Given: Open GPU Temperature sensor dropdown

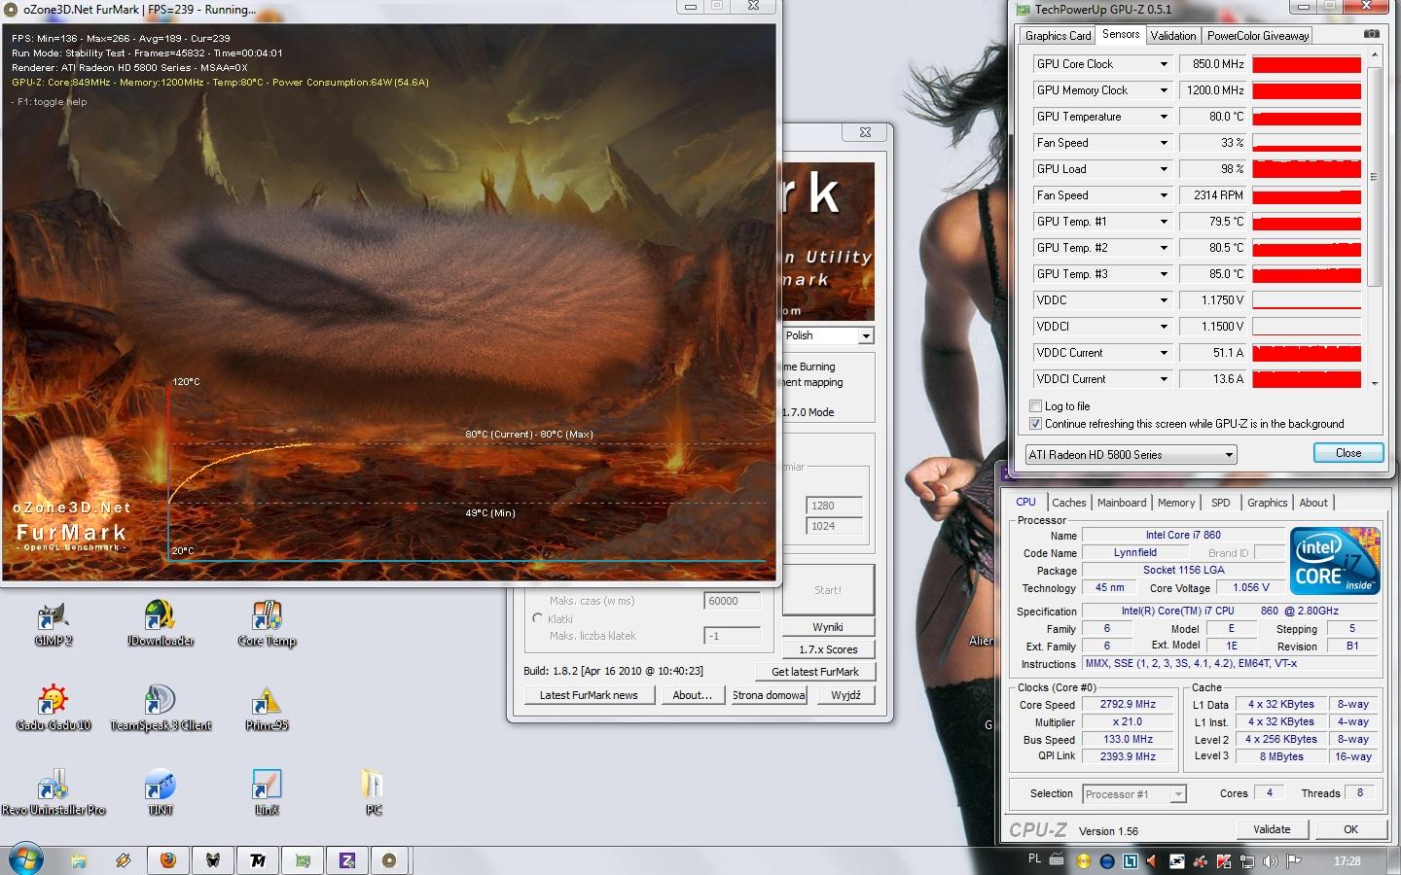Looking at the screenshot, I should (1164, 117).
